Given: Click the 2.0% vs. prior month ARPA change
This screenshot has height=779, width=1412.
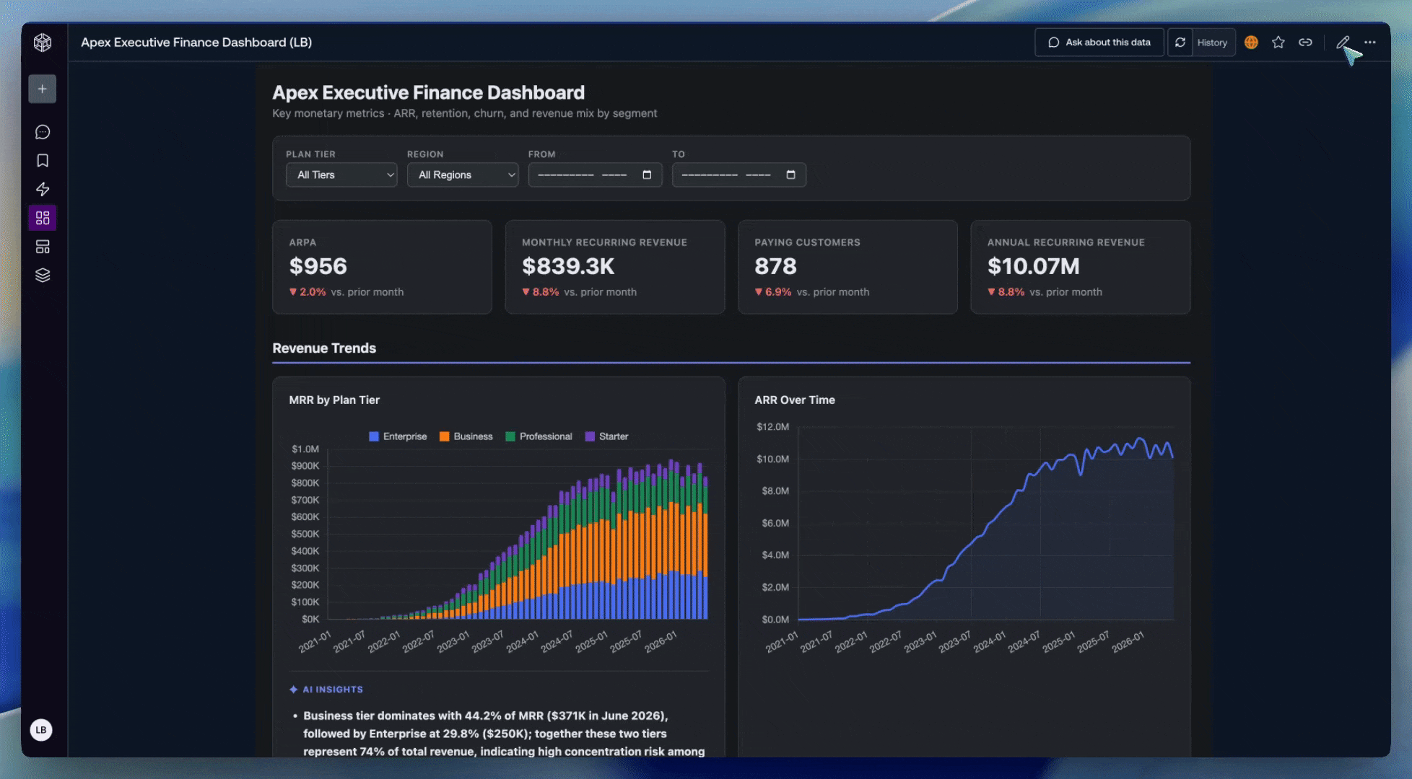Looking at the screenshot, I should (347, 292).
